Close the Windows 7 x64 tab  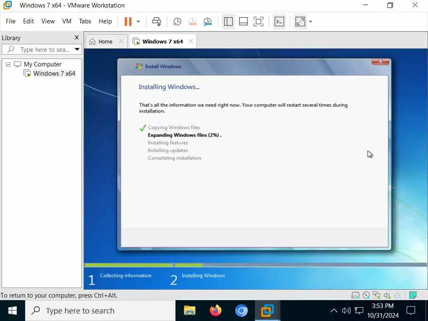coord(191,41)
